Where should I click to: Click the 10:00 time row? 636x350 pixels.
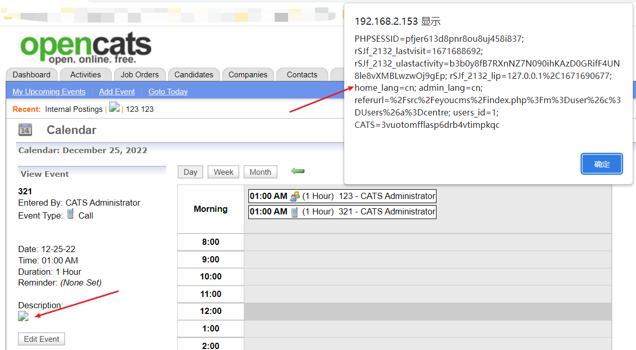pyautogui.click(x=394, y=277)
